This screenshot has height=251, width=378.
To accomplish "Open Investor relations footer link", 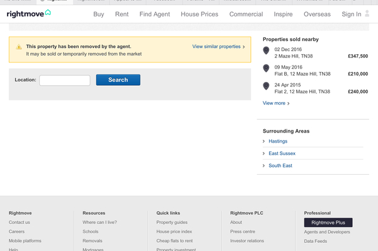I will (x=247, y=241).
